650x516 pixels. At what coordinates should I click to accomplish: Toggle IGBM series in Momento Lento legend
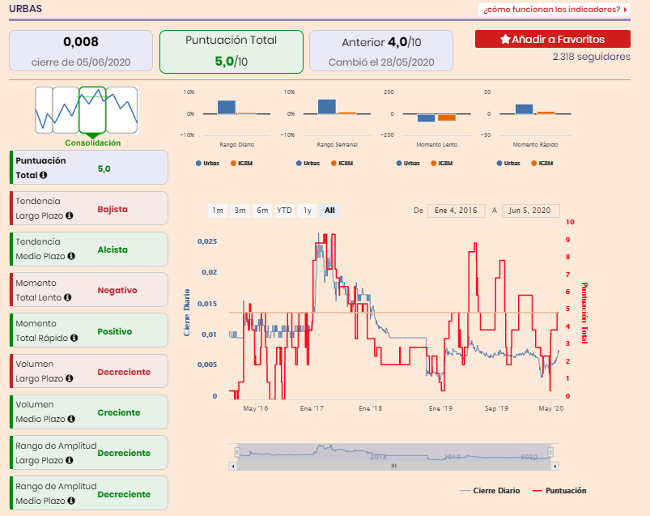coord(442,164)
